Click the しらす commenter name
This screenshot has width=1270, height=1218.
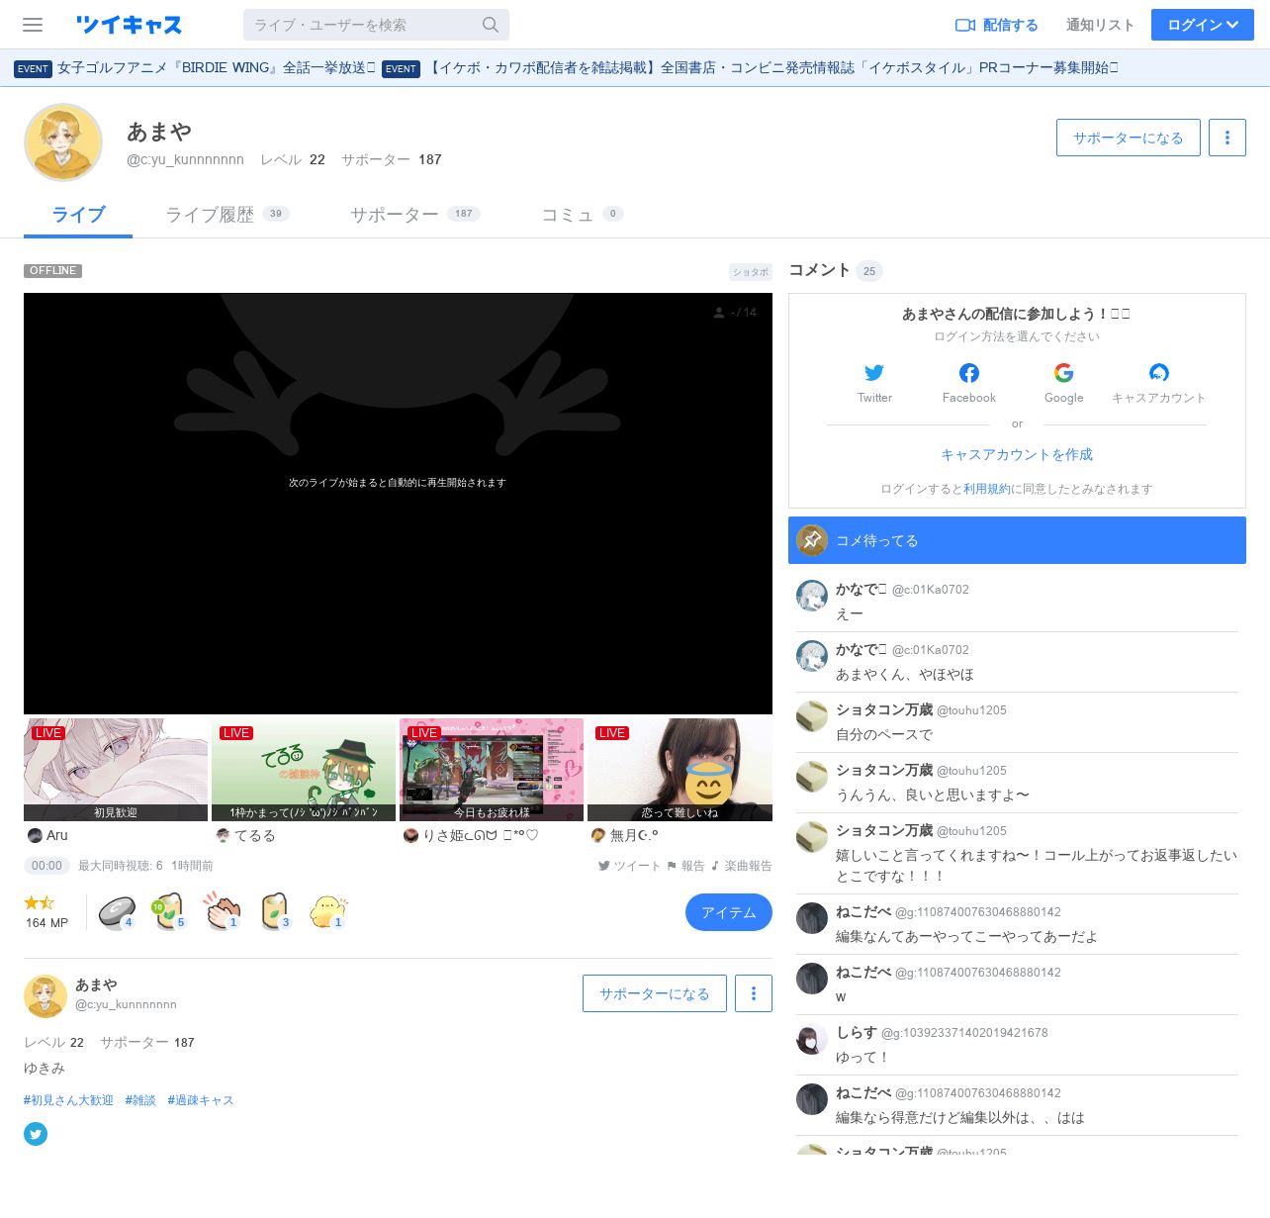pyautogui.click(x=857, y=1032)
